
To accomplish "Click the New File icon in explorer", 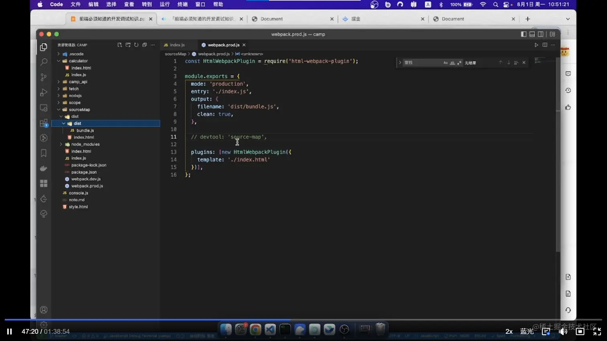I will click(120, 45).
